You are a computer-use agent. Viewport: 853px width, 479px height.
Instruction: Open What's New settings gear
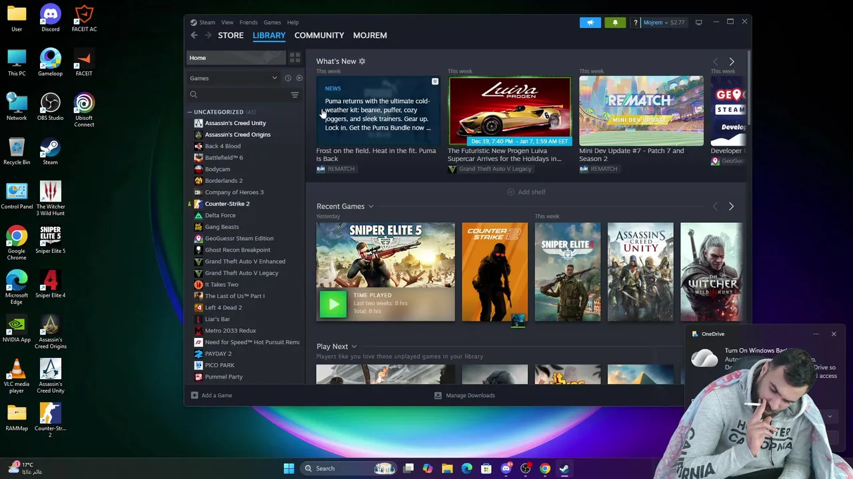pos(362,61)
